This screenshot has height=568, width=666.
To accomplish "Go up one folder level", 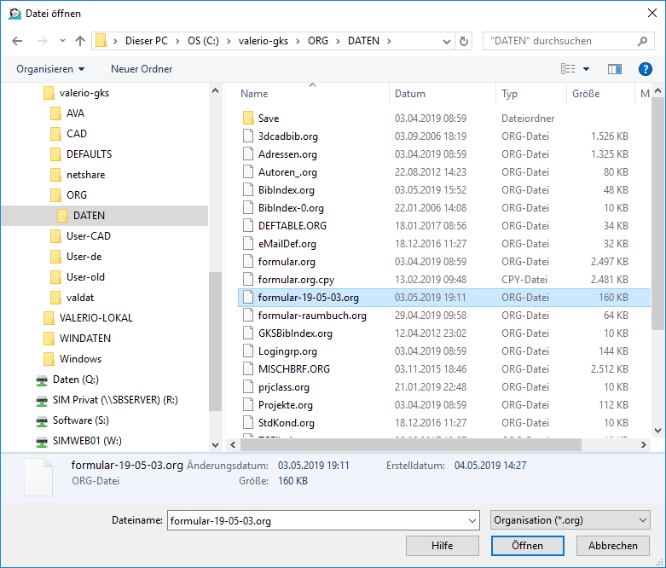I will (80, 41).
